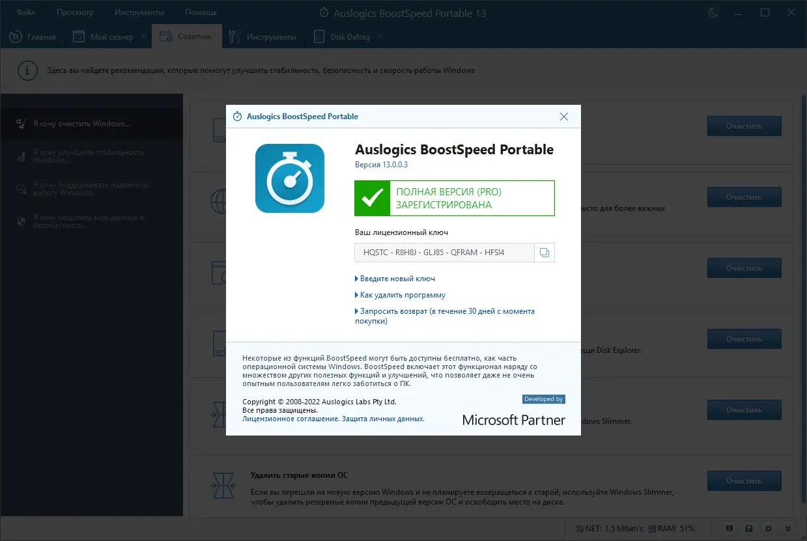
Task: Select the Советник tab
Action: tap(186, 36)
